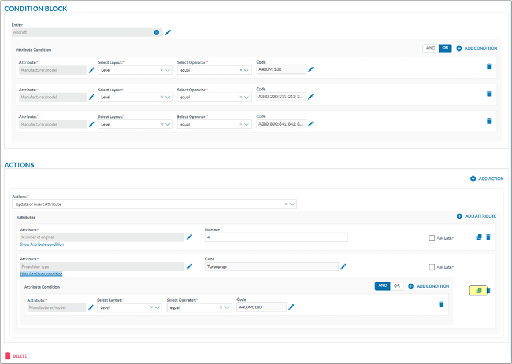
Task: Open the Actions dropdown for Update or insert Attribute
Action: [292, 204]
